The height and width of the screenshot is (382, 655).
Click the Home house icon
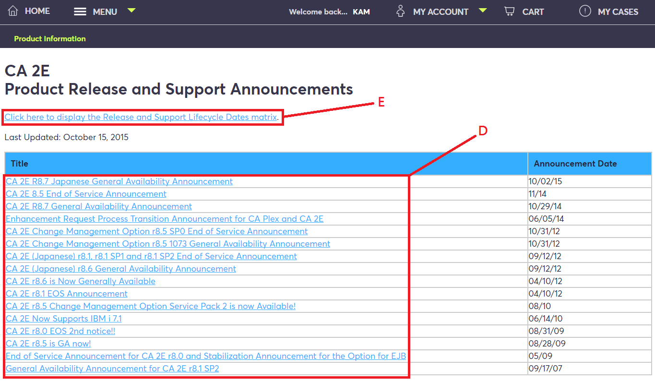point(13,11)
